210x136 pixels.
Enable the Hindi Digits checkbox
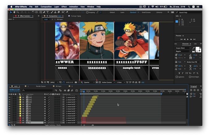[190, 77]
